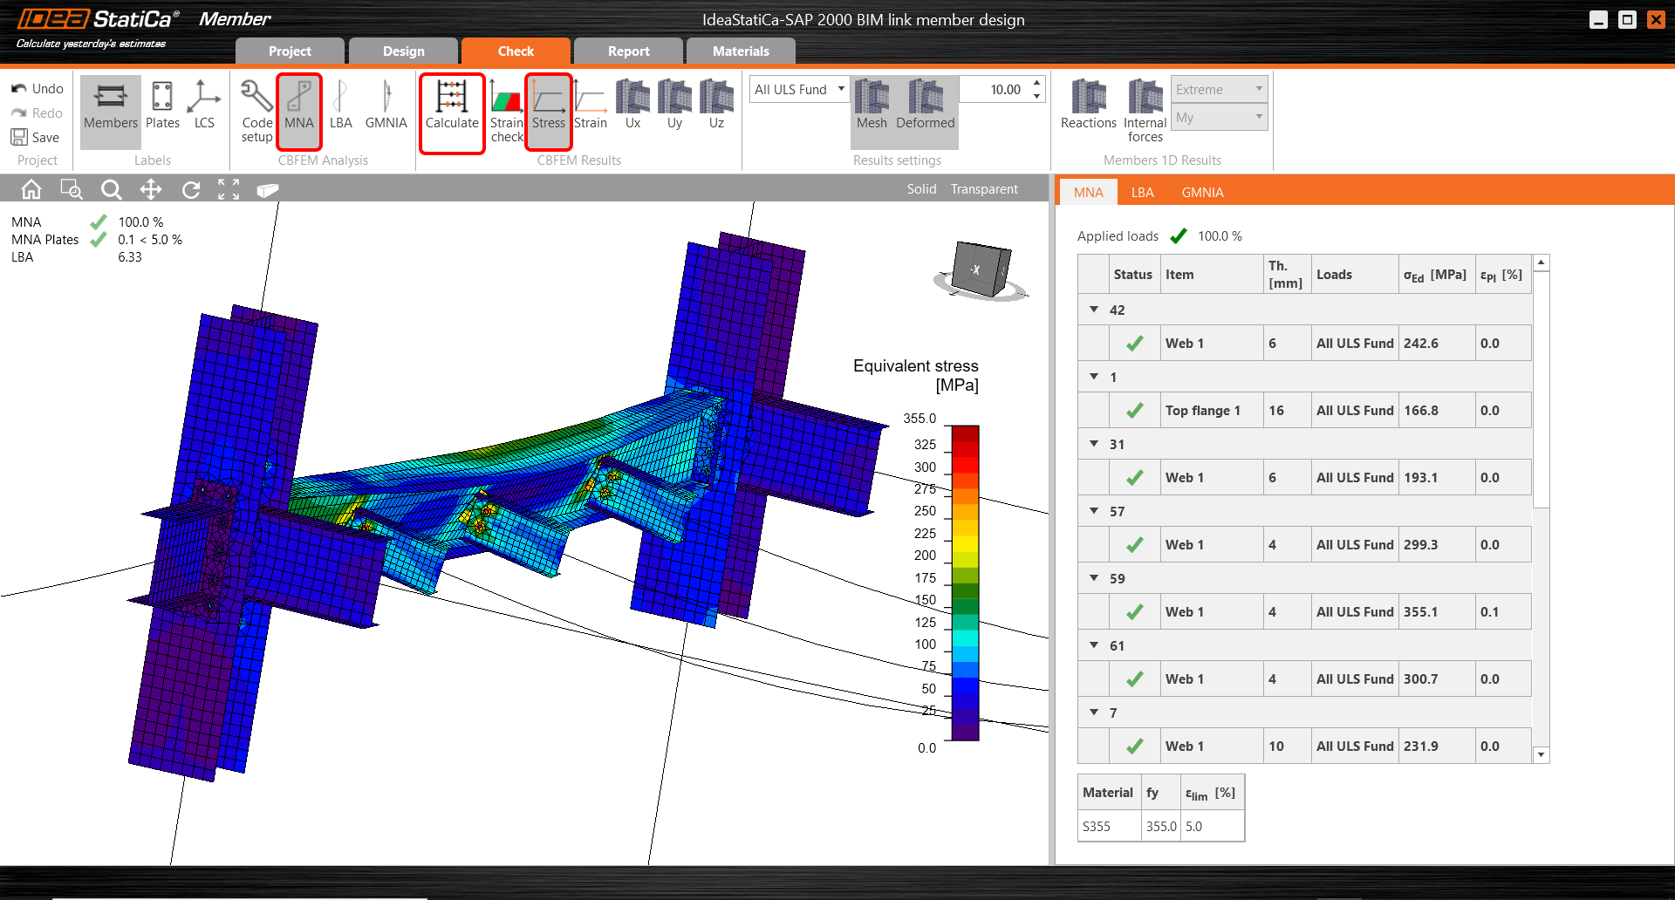
Task: Select the GMNIA analysis icon
Action: [386, 112]
